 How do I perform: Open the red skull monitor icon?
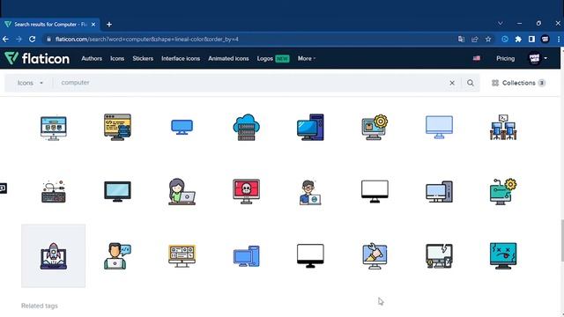pyautogui.click(x=246, y=192)
